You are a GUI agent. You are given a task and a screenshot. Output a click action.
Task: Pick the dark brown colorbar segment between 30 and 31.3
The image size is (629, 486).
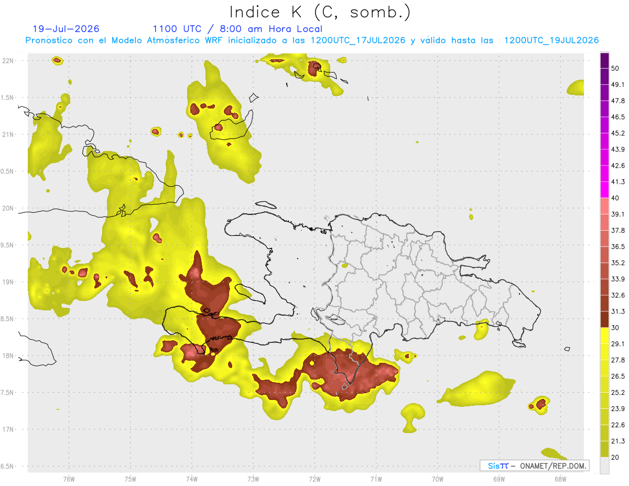604,320
